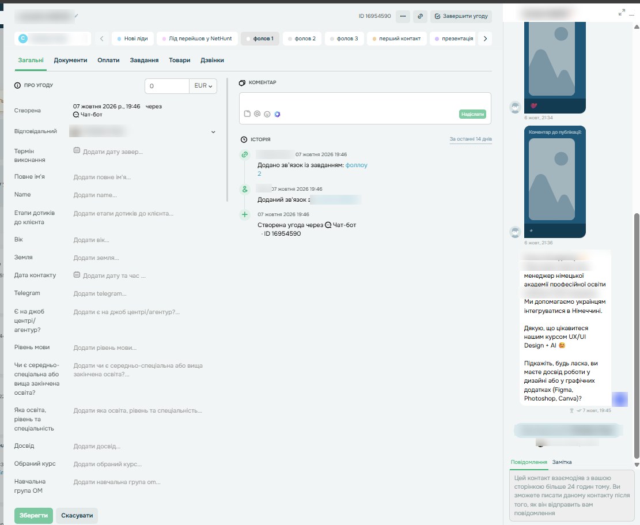
Task: Show next pipeline stages with right chevron
Action: [x=485, y=39]
